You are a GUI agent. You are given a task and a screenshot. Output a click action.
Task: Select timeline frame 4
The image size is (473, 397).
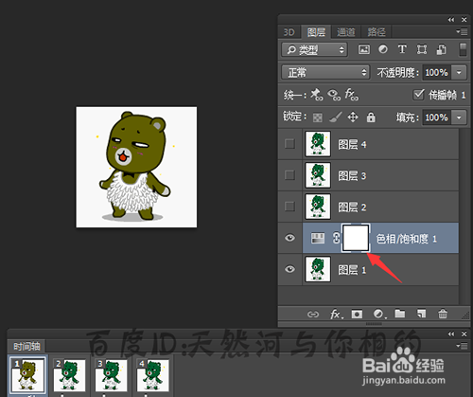pos(152,375)
